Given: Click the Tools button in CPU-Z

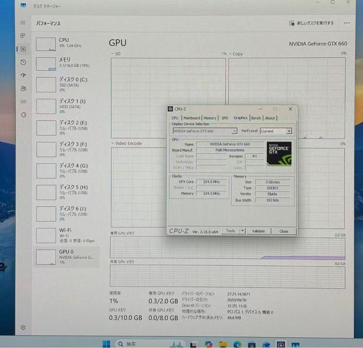Looking at the screenshot, I should 230,231.
